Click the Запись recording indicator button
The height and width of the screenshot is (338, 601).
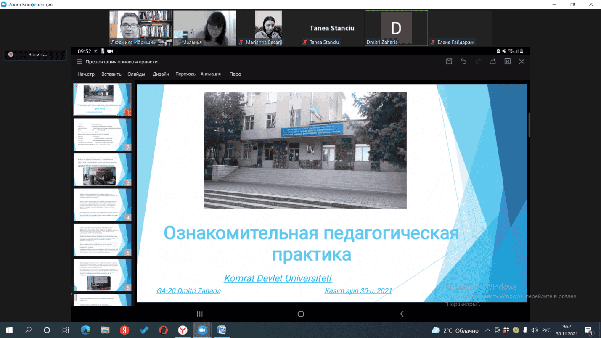35,55
